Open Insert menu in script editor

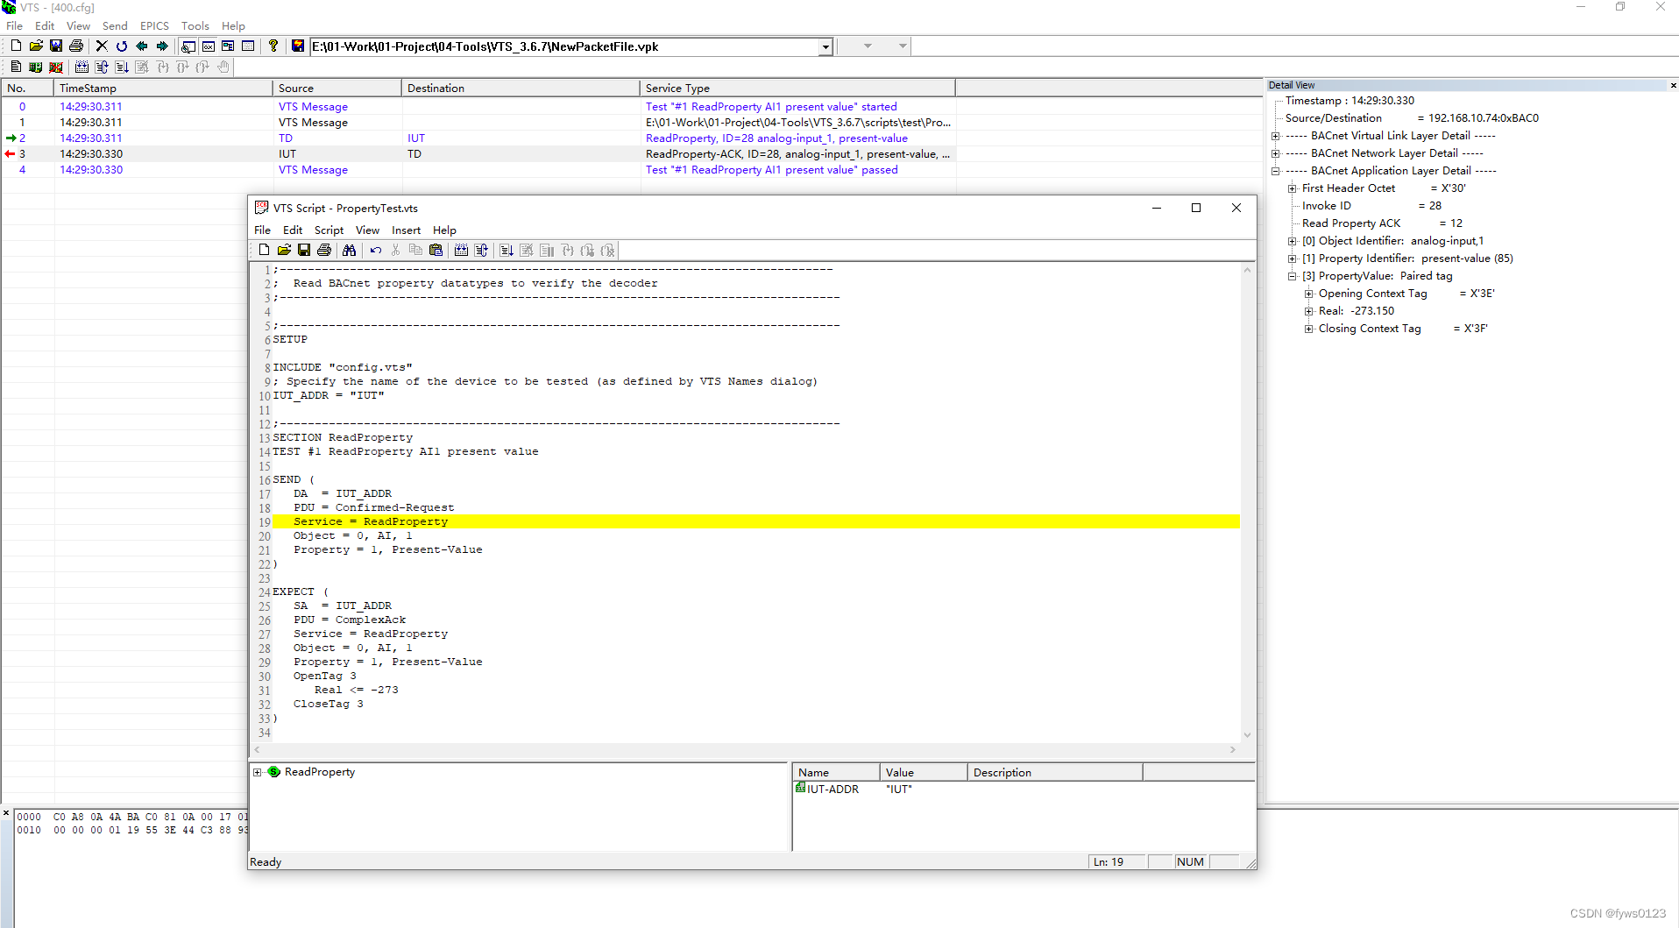coord(406,230)
